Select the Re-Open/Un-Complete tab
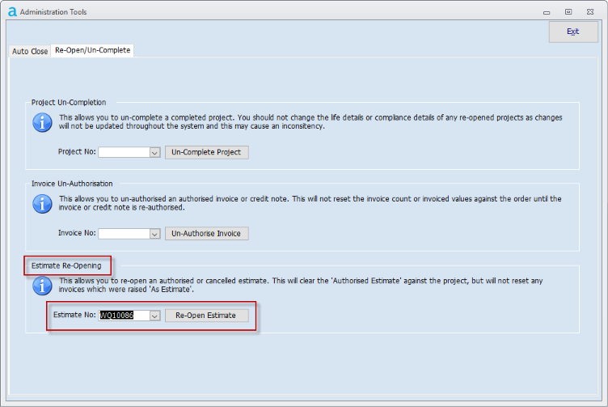The image size is (608, 407). [91, 50]
